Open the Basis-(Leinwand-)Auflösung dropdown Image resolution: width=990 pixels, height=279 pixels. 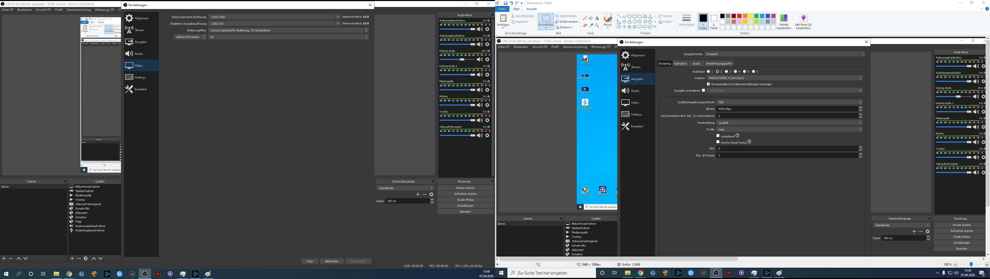point(338,17)
